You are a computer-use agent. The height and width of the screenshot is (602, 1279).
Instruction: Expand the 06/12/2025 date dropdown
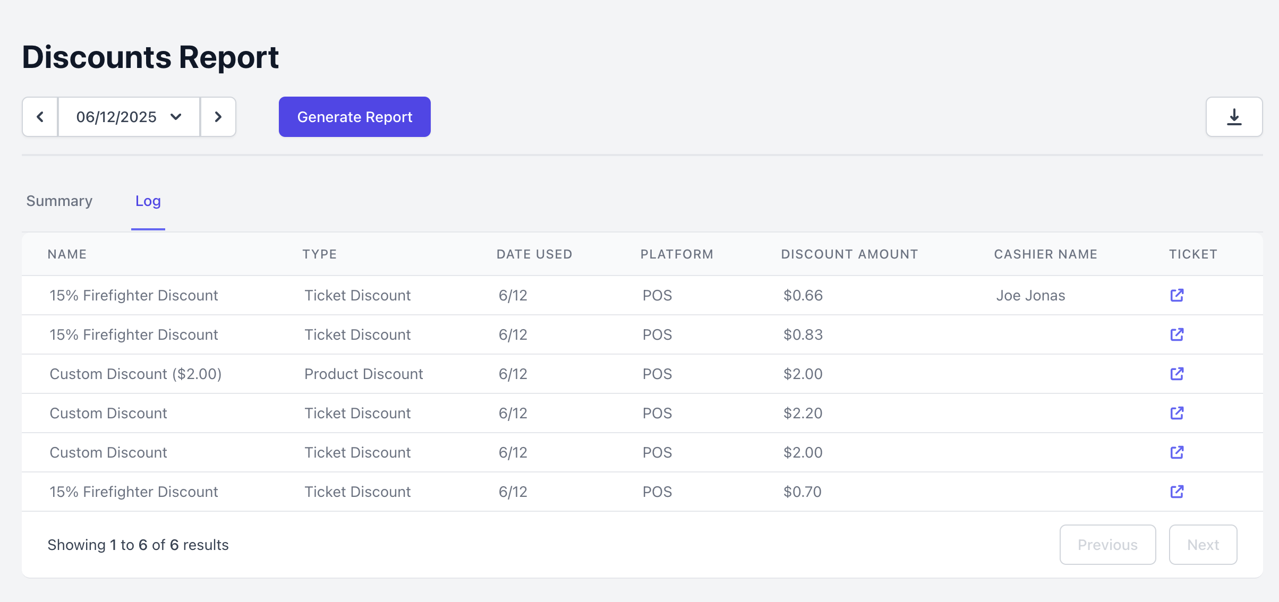tap(129, 117)
